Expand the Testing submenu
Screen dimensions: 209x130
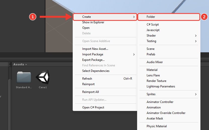pyautogui.click(x=169, y=41)
